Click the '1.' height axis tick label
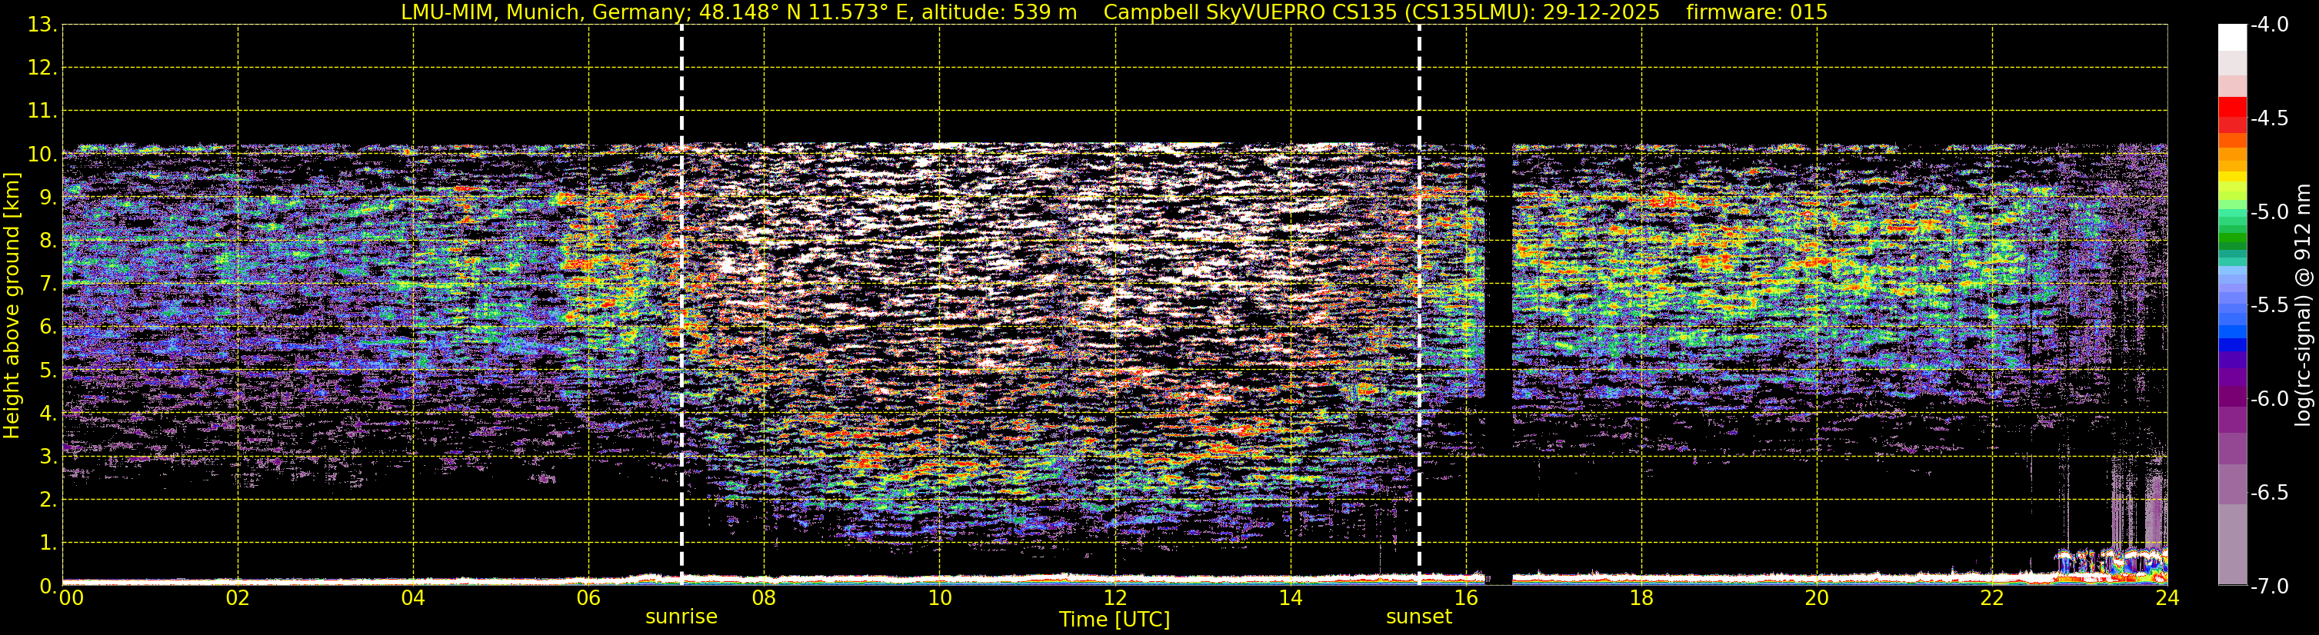This screenshot has height=635, width=2319. [x=48, y=544]
